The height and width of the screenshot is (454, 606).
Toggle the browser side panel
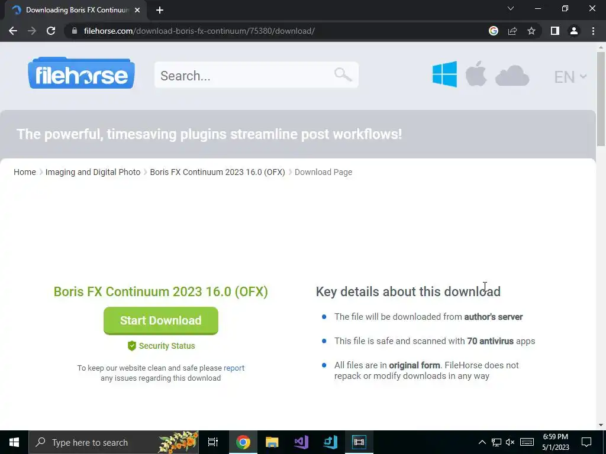coord(555,31)
